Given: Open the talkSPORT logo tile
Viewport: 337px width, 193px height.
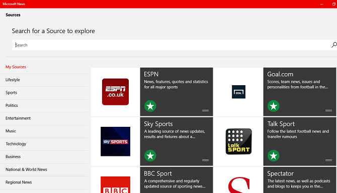Looking at the screenshot, I should [238, 141].
